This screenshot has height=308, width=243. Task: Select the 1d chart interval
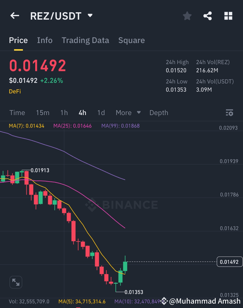pos(101,112)
